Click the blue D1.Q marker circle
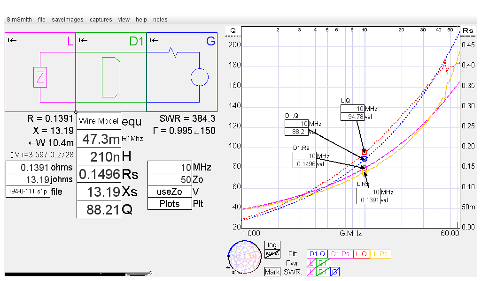Image resolution: width=481 pixels, height=281 pixels. [365, 159]
